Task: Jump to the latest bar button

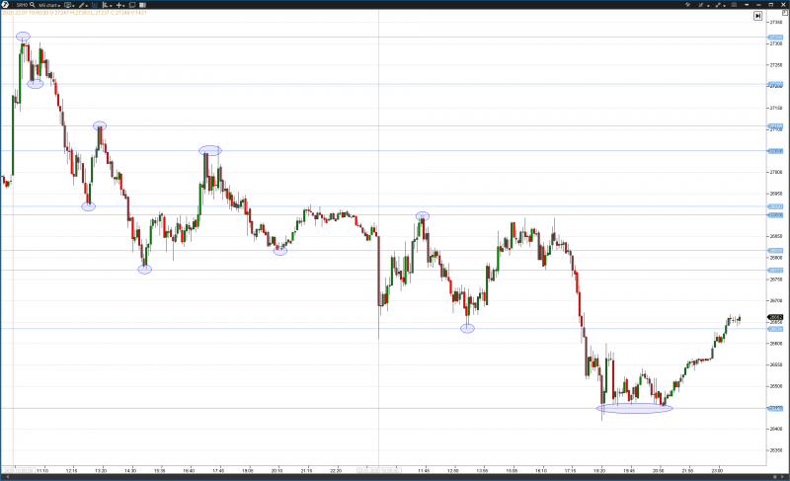Action: (x=757, y=16)
